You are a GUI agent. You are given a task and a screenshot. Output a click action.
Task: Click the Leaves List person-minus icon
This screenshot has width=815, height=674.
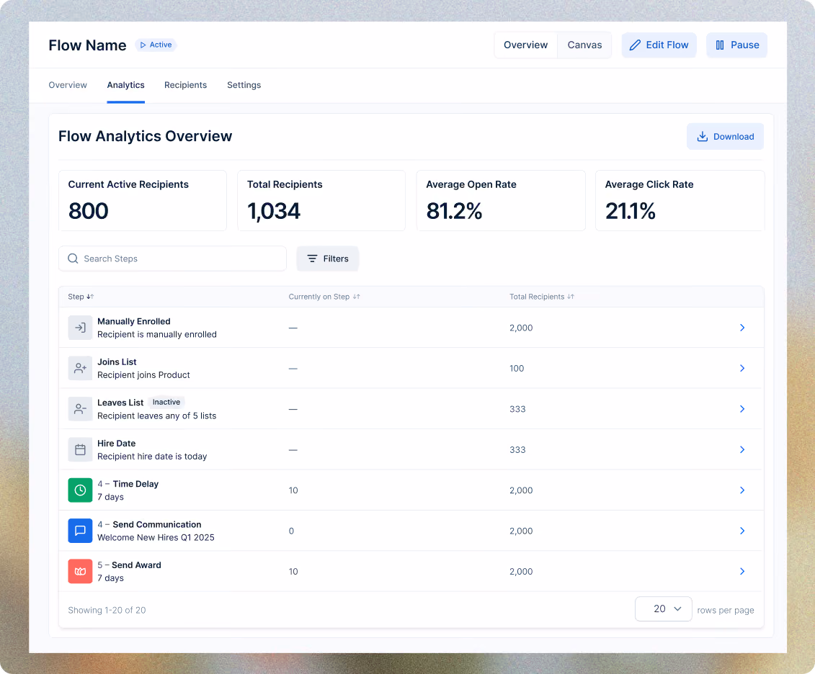coord(80,409)
